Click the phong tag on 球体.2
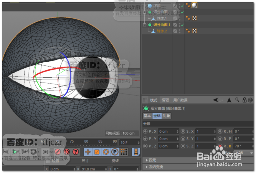 click(x=188, y=31)
